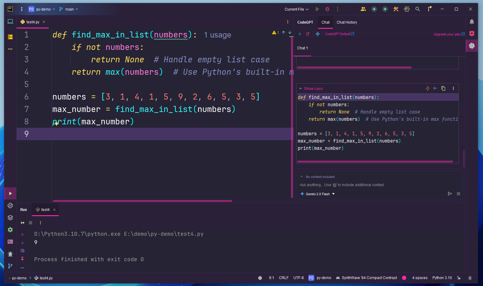
Task: Open the Current File run configuration dropdown
Action: [x=296, y=9]
